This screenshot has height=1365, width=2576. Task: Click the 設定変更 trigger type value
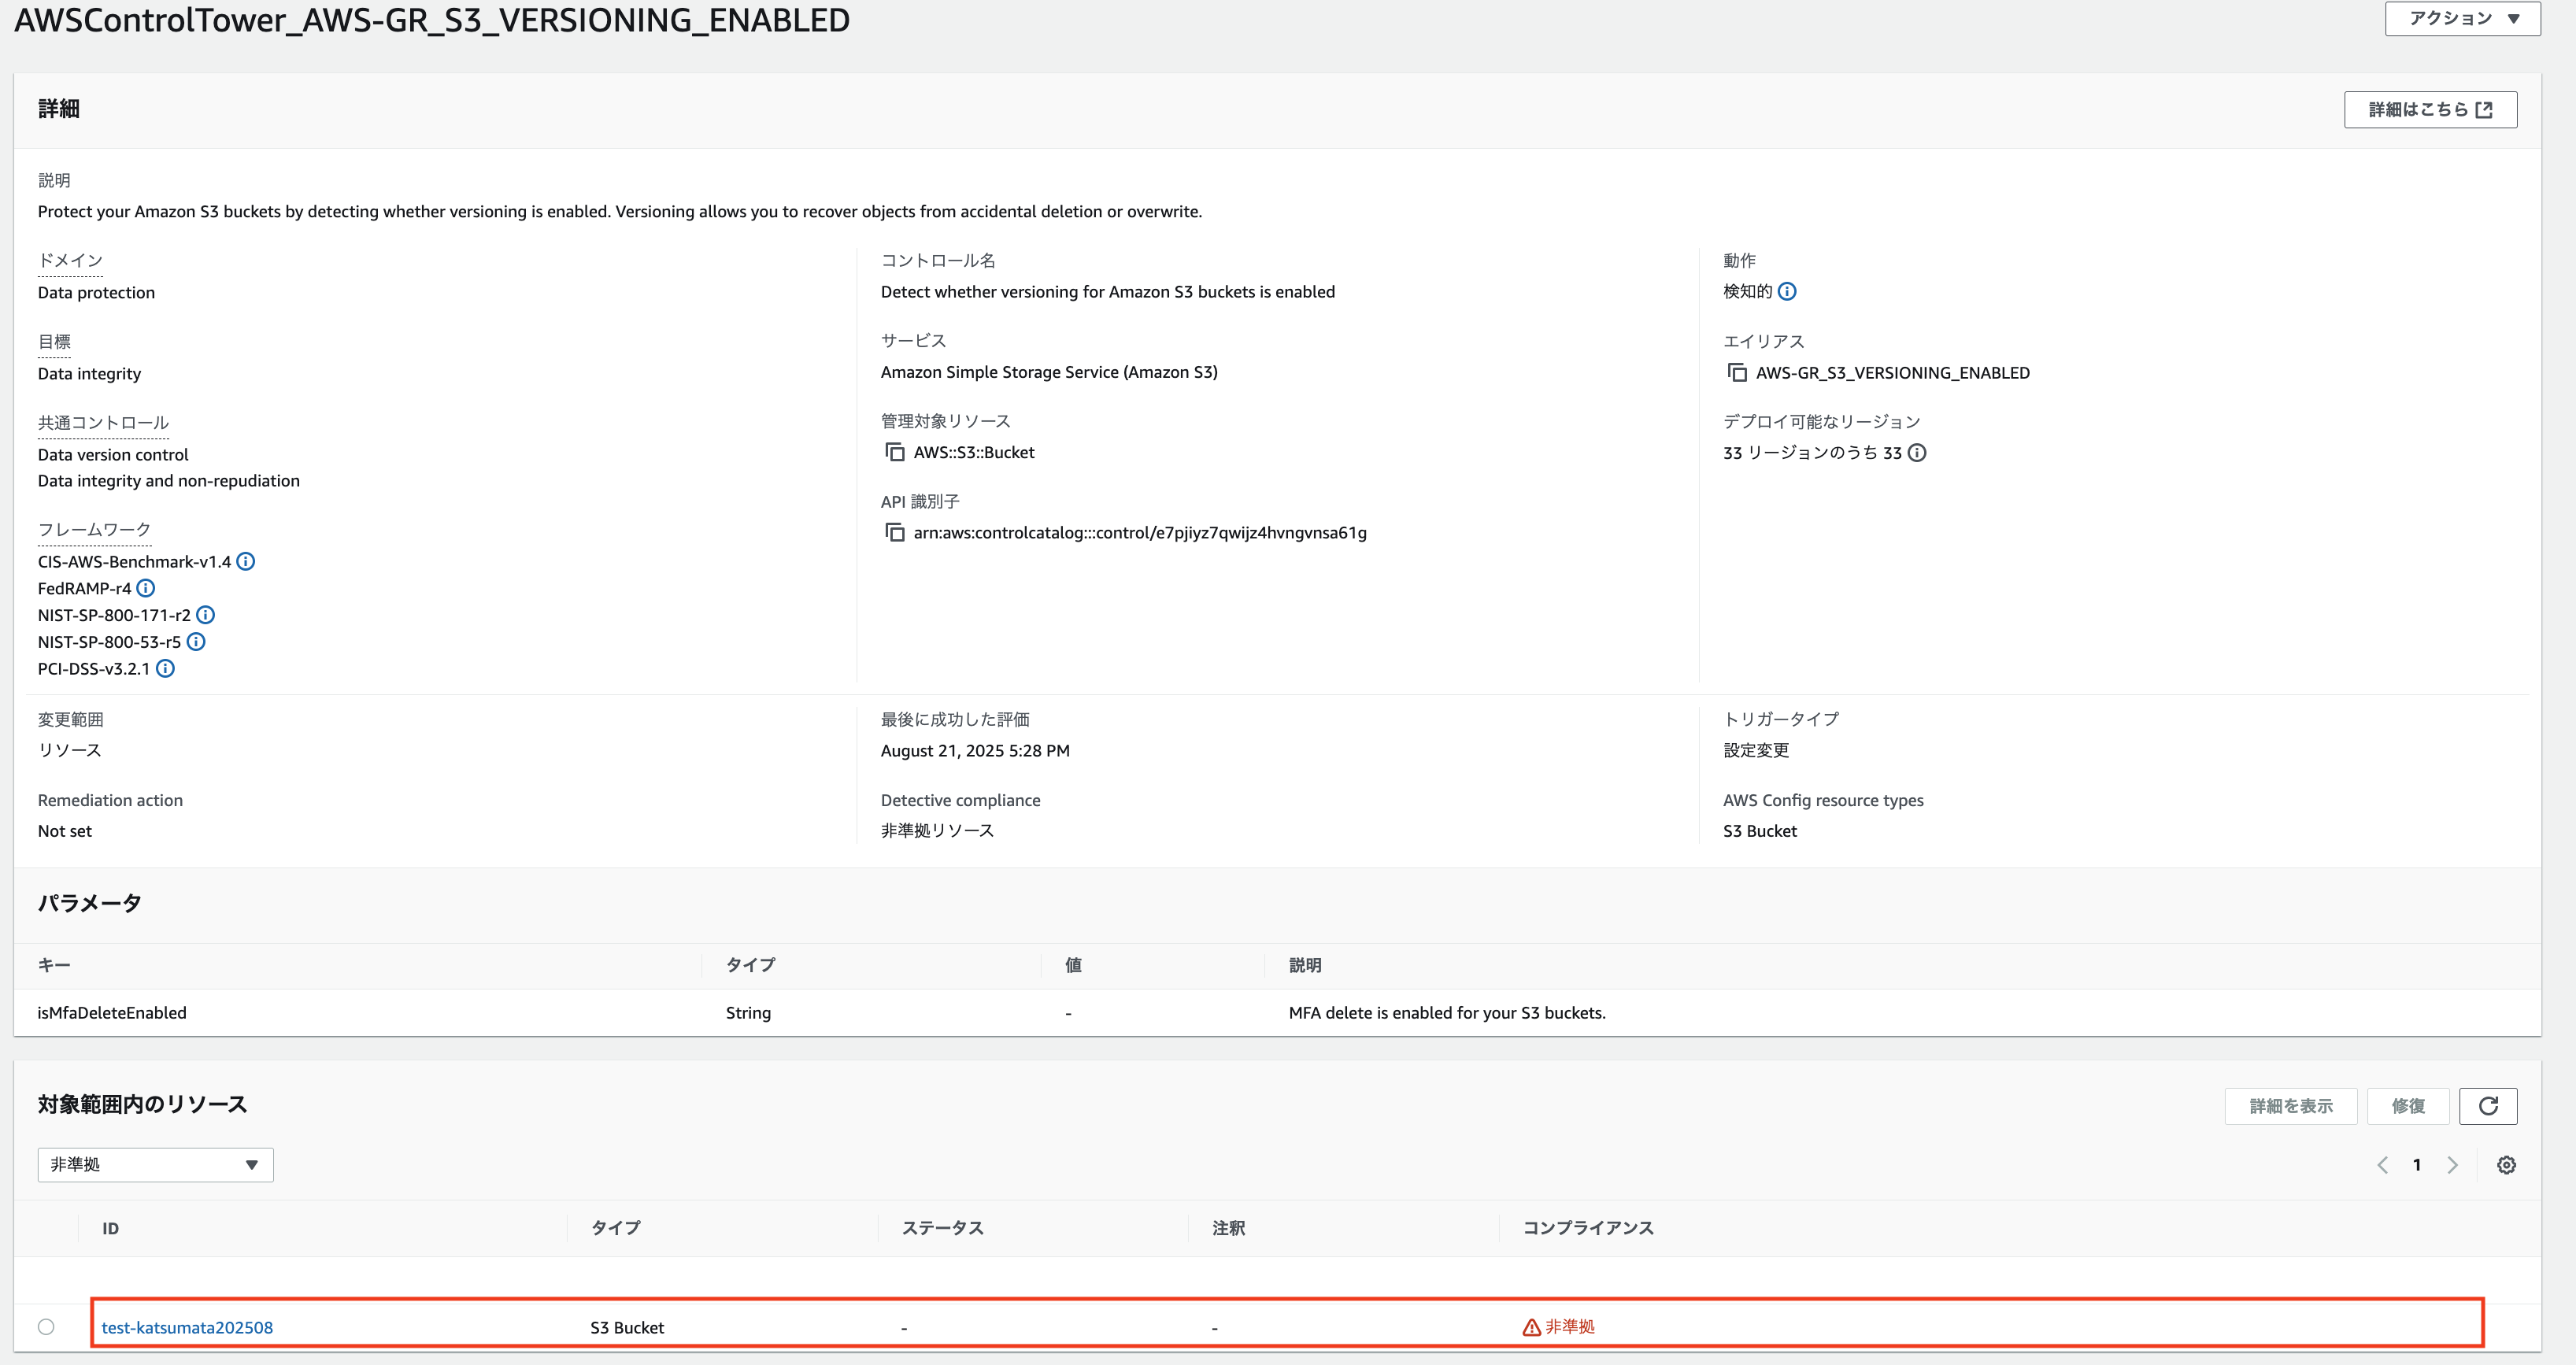pos(1756,750)
